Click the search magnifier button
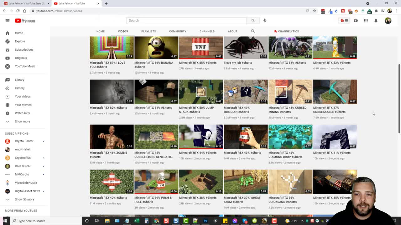 coord(253,21)
